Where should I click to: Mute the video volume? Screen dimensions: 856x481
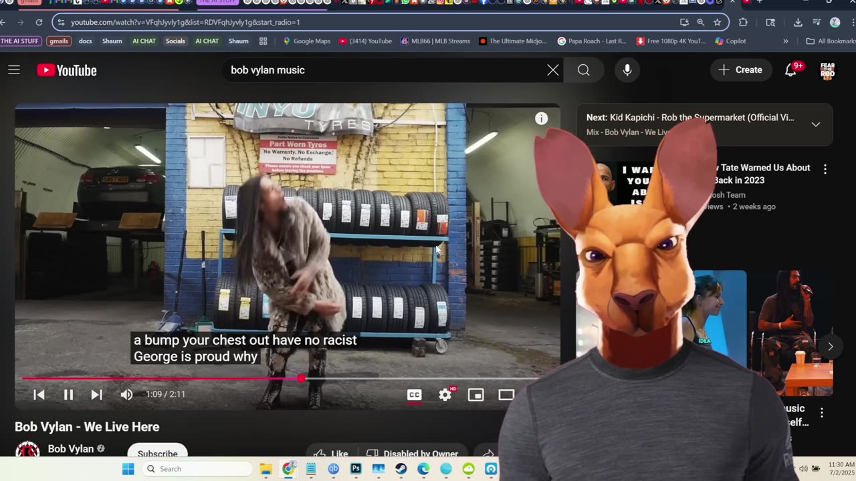pyautogui.click(x=126, y=395)
